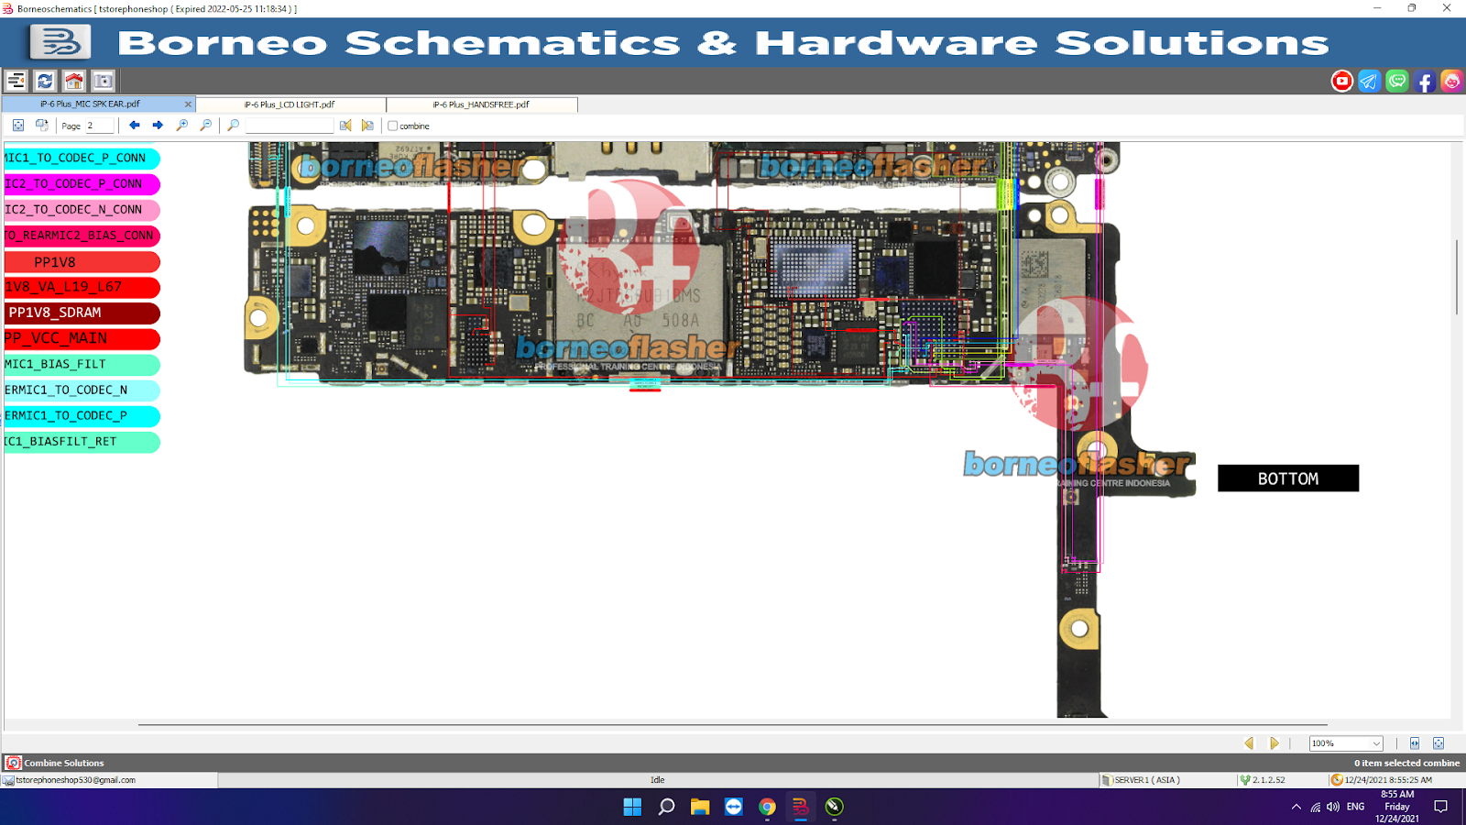Click the find next result icon

[367, 126]
